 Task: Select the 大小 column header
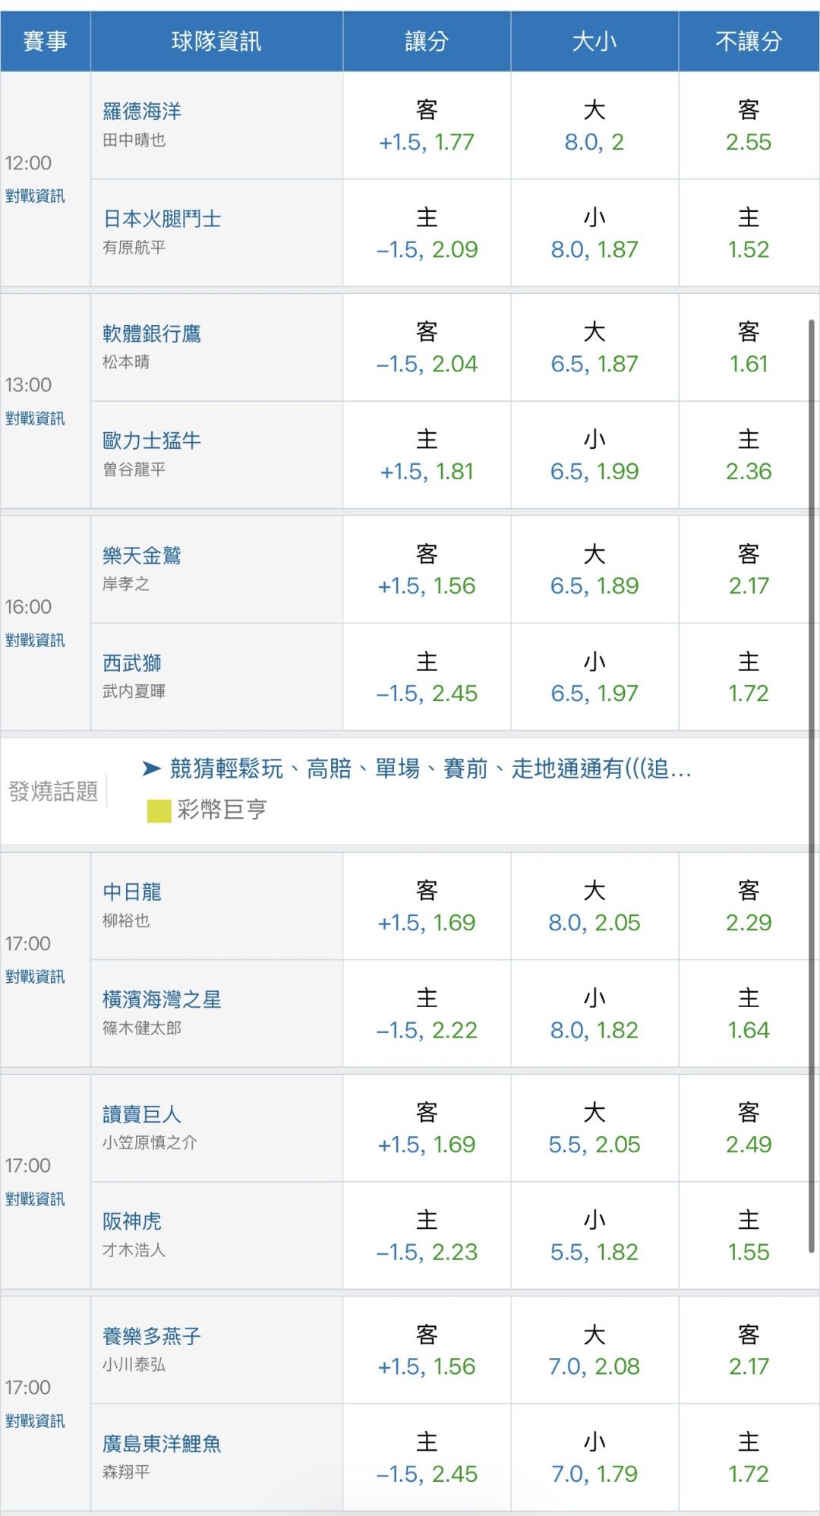(x=594, y=41)
